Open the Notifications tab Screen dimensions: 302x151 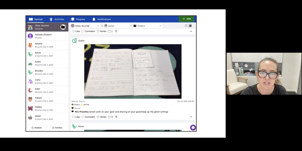[x=101, y=19]
